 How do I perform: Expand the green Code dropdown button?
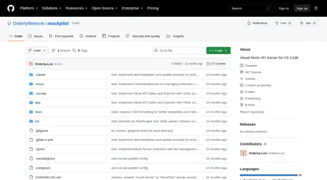(x=218, y=51)
